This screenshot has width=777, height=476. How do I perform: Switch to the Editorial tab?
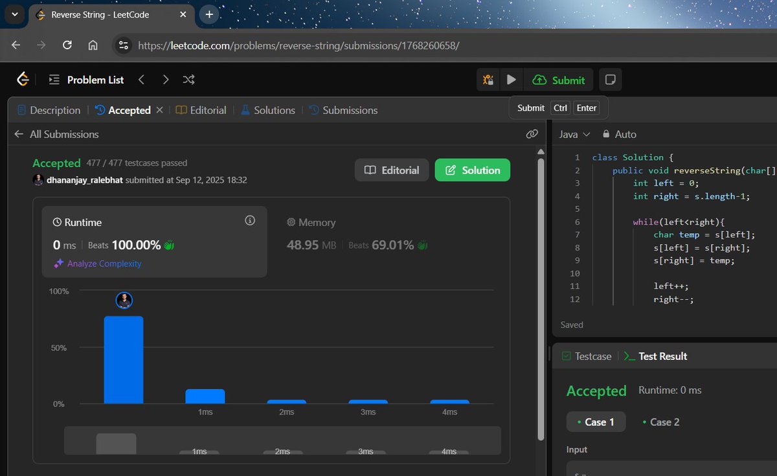coord(201,110)
